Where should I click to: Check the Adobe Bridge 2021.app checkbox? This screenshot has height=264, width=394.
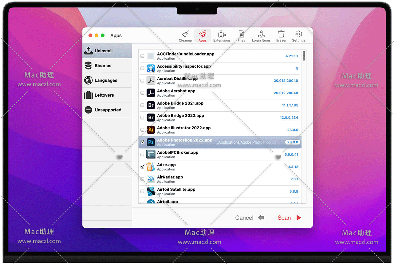(142, 105)
